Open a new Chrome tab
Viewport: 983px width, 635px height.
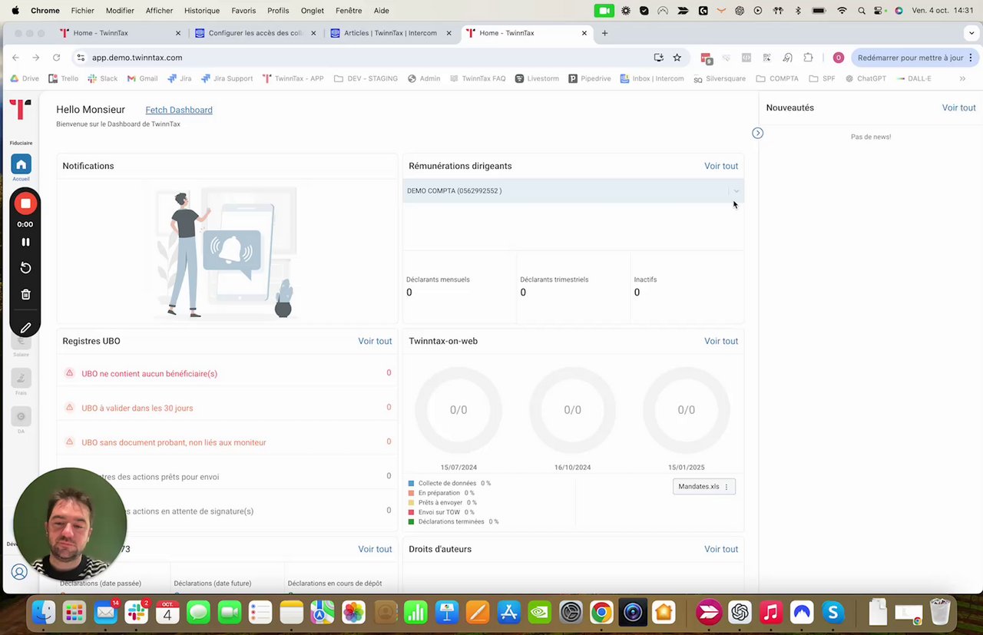pyautogui.click(x=604, y=33)
